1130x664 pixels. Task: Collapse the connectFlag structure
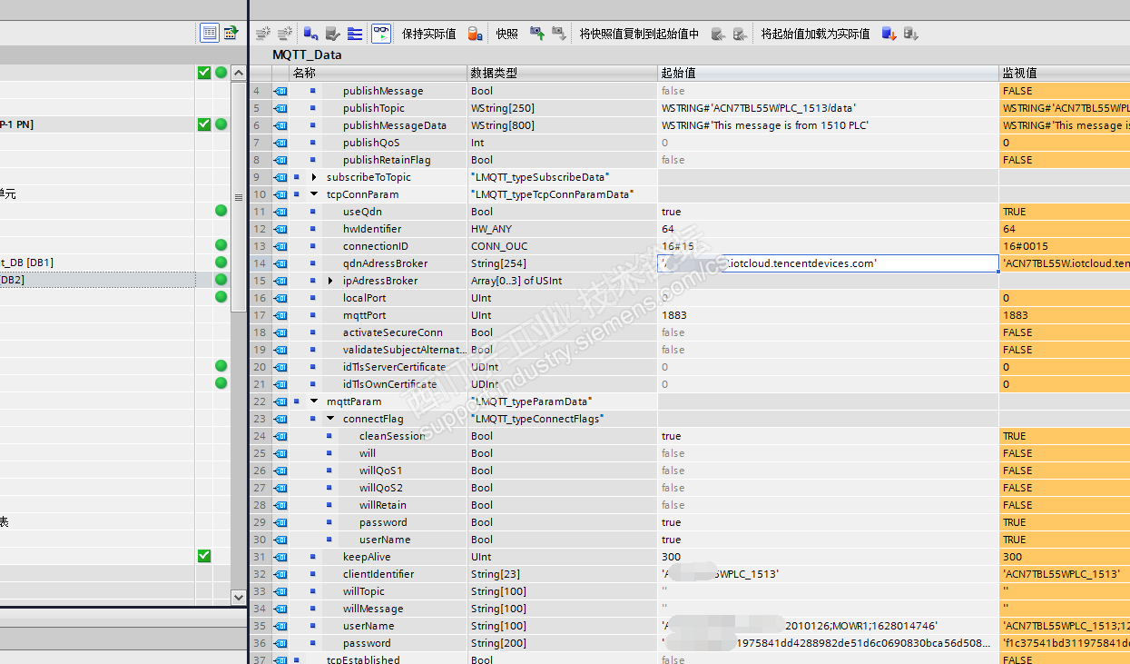point(330,419)
